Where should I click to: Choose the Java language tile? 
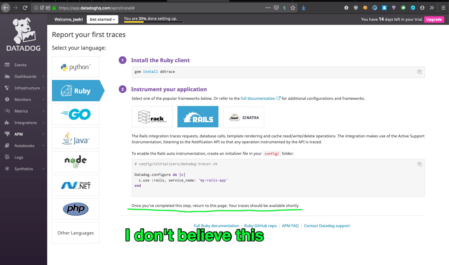click(76, 138)
